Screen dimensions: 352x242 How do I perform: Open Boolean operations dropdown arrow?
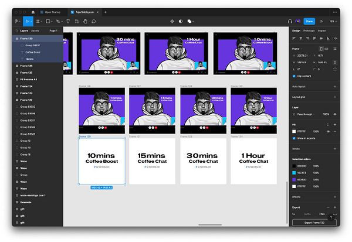point(193,21)
